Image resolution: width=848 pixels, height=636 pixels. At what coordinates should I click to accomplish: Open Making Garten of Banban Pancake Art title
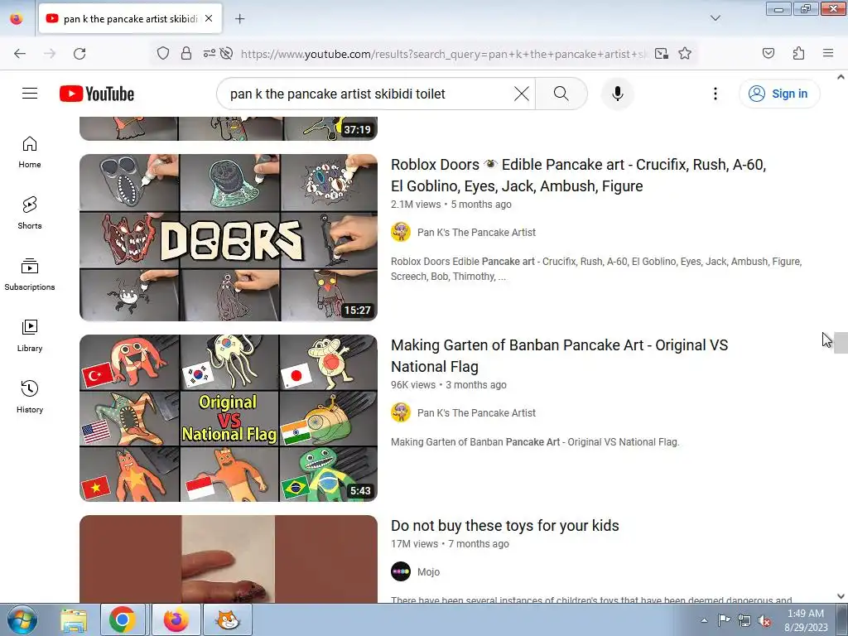[x=559, y=356]
